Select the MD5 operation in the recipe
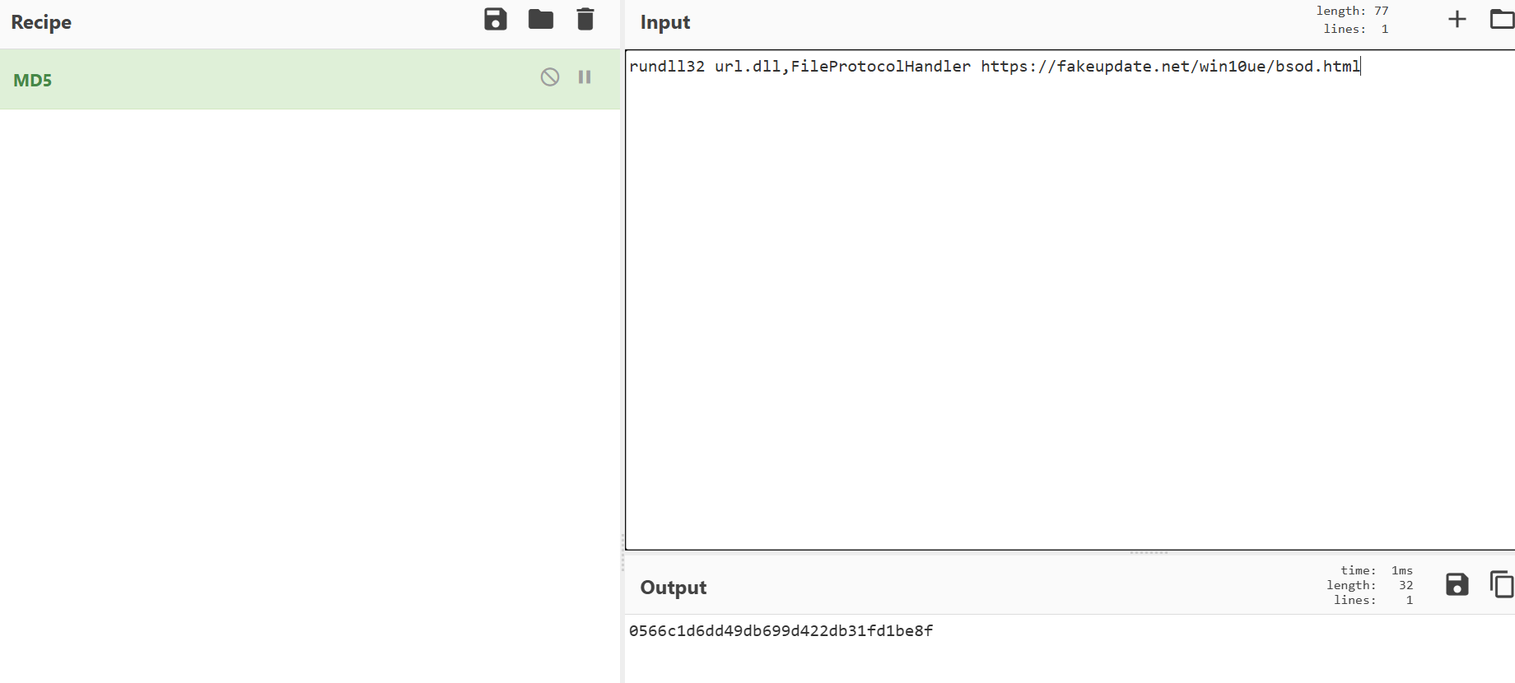The width and height of the screenshot is (1515, 683). coord(33,80)
